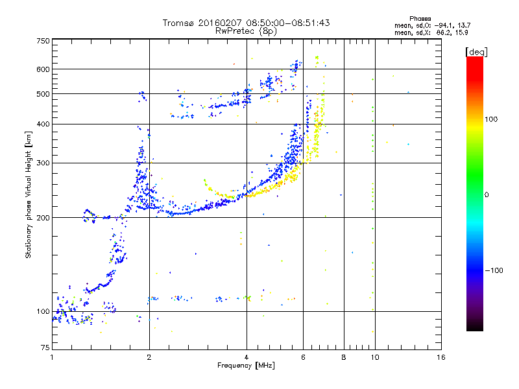Click the y-axis tick label "500"
519x389 pixels.
43,94
